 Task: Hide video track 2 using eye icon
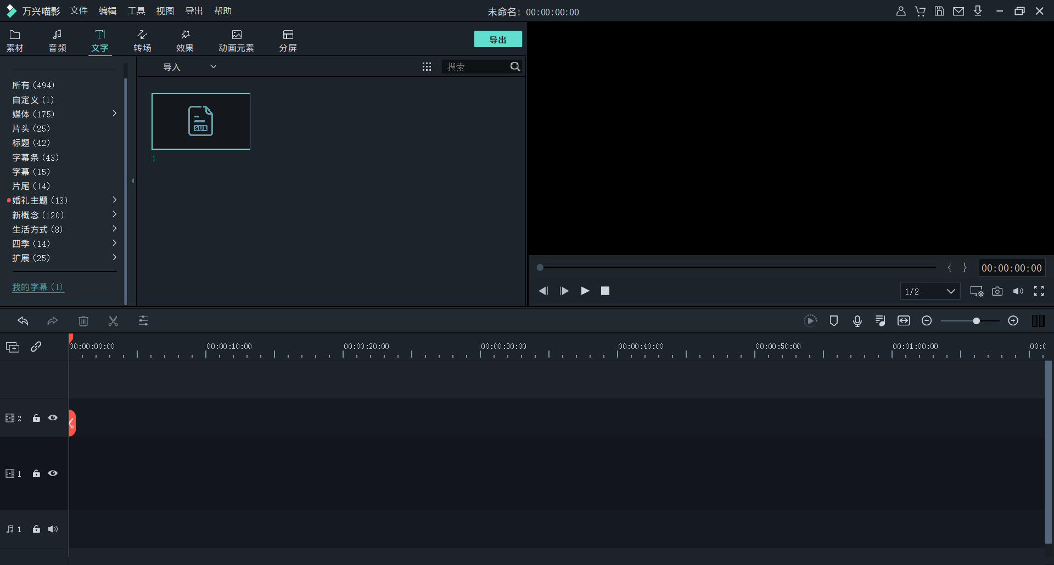click(53, 418)
